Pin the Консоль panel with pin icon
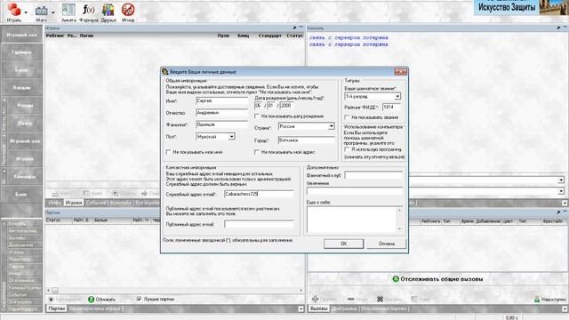The height and width of the screenshot is (320, 569). tap(558, 28)
